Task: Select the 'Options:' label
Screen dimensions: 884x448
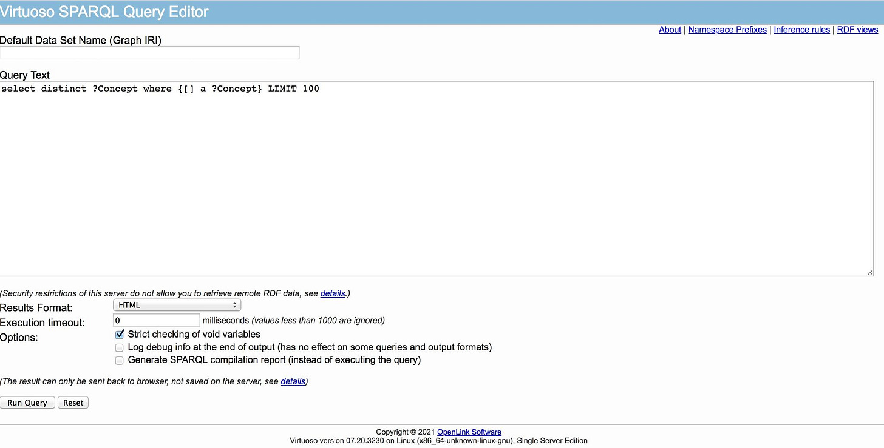Action: pos(19,337)
